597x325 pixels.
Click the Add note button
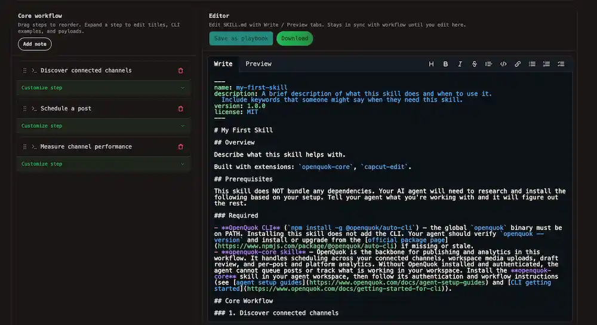(x=35, y=44)
